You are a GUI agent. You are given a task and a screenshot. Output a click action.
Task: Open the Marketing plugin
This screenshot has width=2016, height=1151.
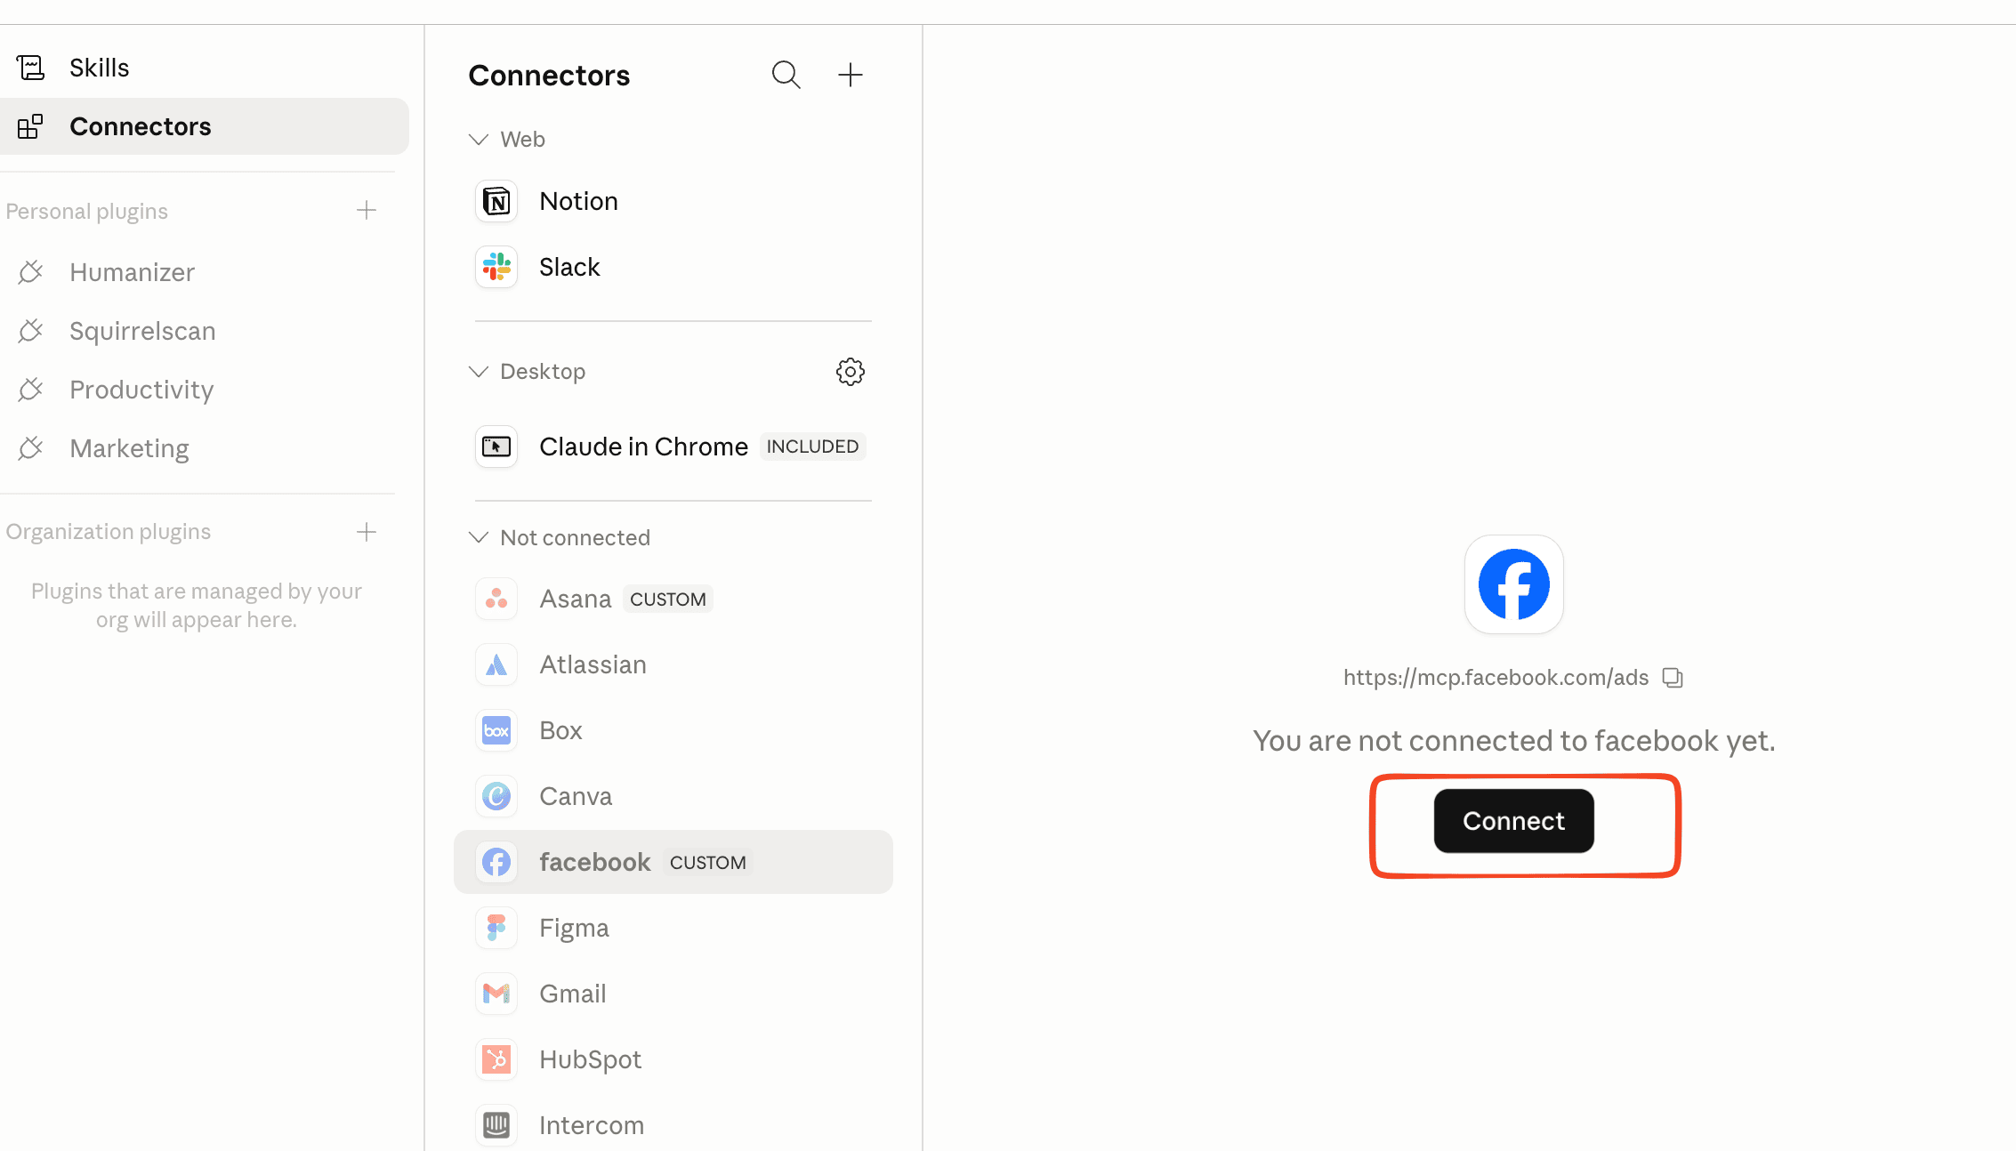coord(198,448)
